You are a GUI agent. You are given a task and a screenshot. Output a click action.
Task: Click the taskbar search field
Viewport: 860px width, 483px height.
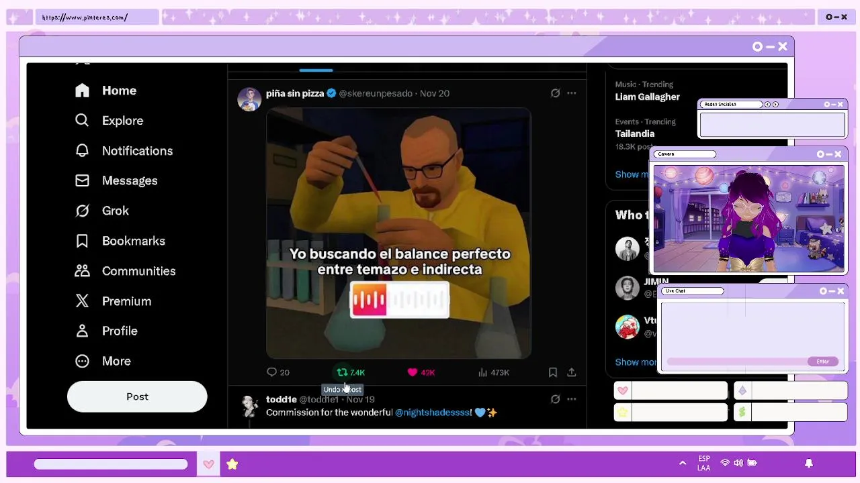(x=111, y=464)
